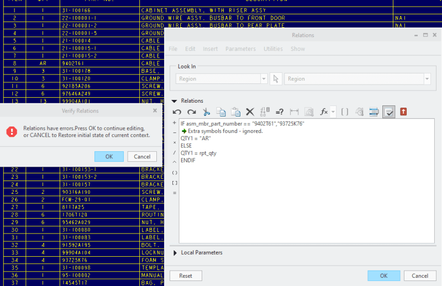Click CABINET ASSEMBLY, WITH RISER ASSY description
The image size is (442, 286).
[203, 10]
